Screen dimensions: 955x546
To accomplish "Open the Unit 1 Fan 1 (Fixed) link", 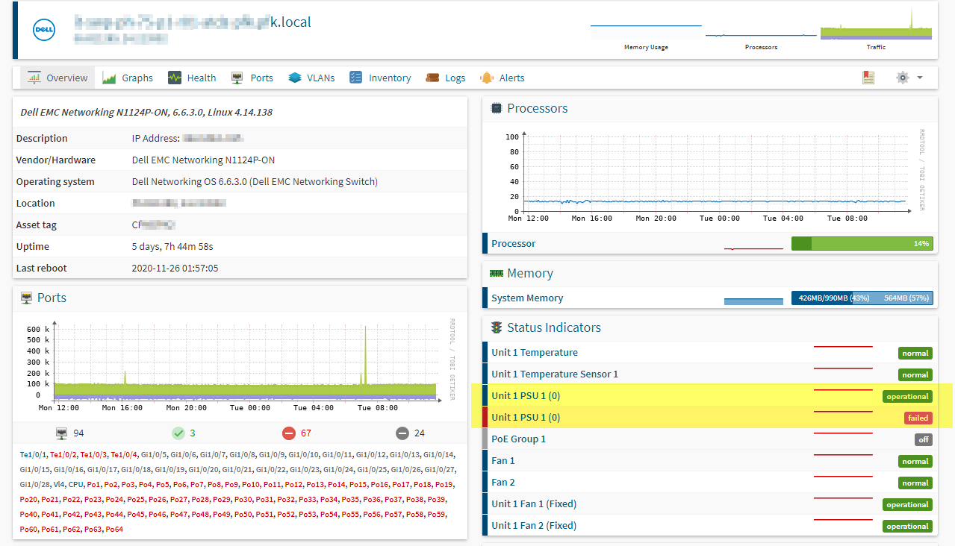I will pos(534,503).
